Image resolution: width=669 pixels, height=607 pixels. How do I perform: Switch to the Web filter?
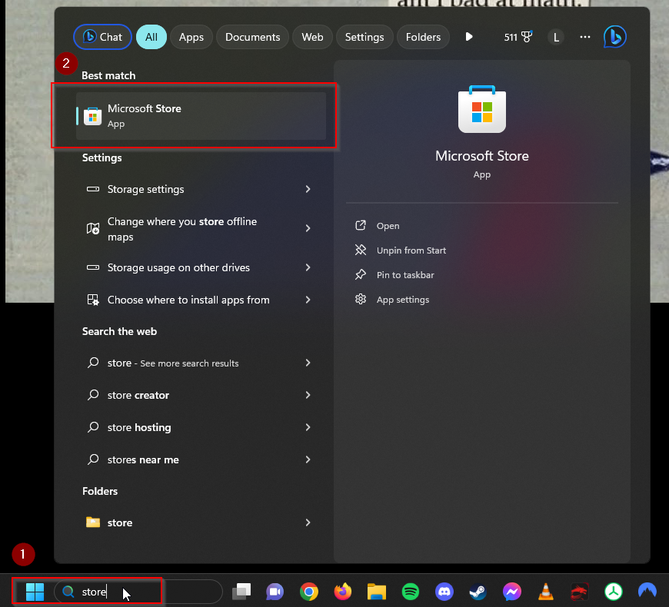[312, 37]
